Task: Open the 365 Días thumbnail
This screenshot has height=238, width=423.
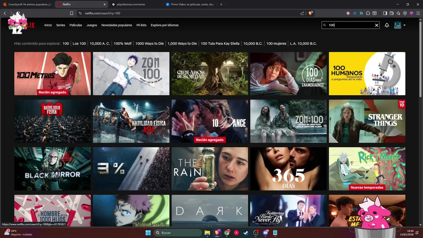Action: [288, 169]
